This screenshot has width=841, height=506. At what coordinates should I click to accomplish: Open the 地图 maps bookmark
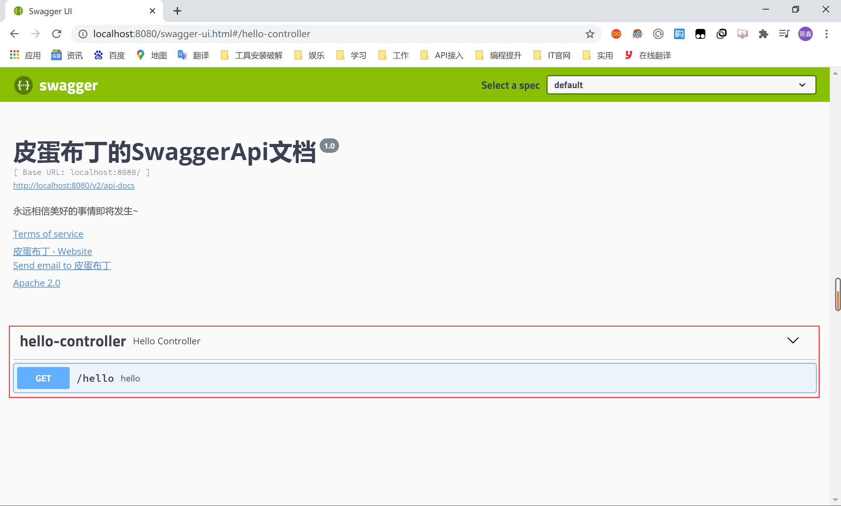(151, 55)
